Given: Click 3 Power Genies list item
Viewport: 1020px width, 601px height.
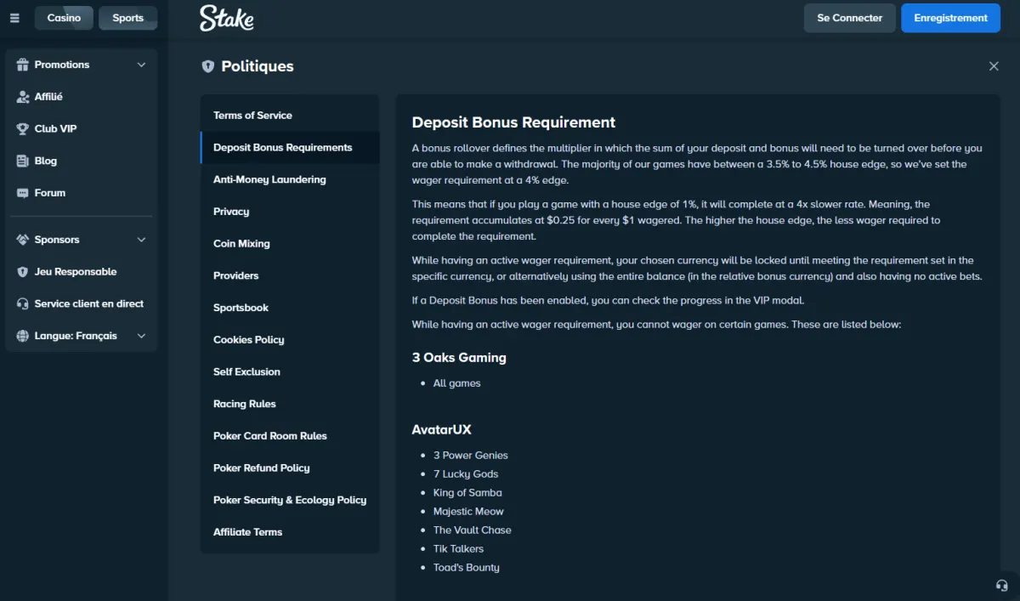Looking at the screenshot, I should pos(470,456).
